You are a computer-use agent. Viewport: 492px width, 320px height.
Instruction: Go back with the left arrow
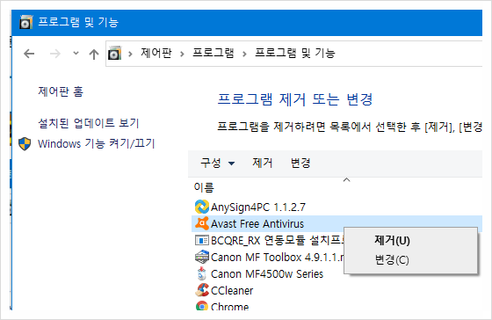(x=29, y=54)
